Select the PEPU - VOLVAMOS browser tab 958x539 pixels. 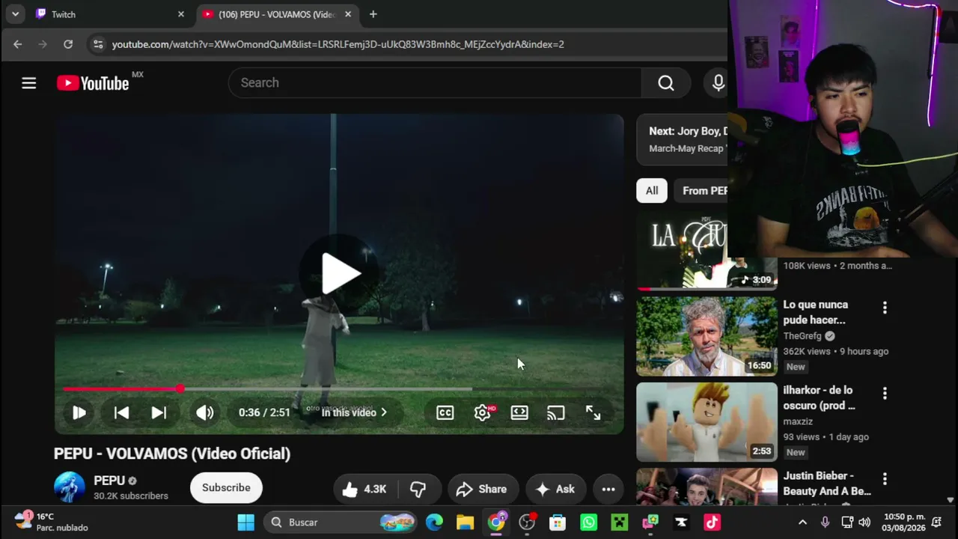[275, 14]
